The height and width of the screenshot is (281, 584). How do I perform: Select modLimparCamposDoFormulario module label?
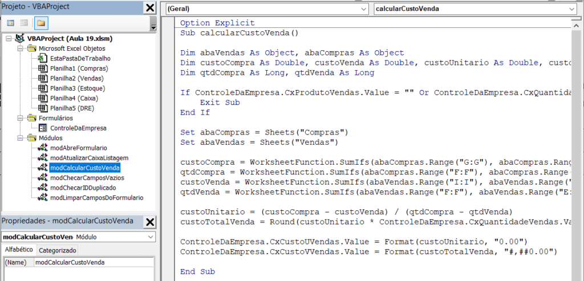96,198
